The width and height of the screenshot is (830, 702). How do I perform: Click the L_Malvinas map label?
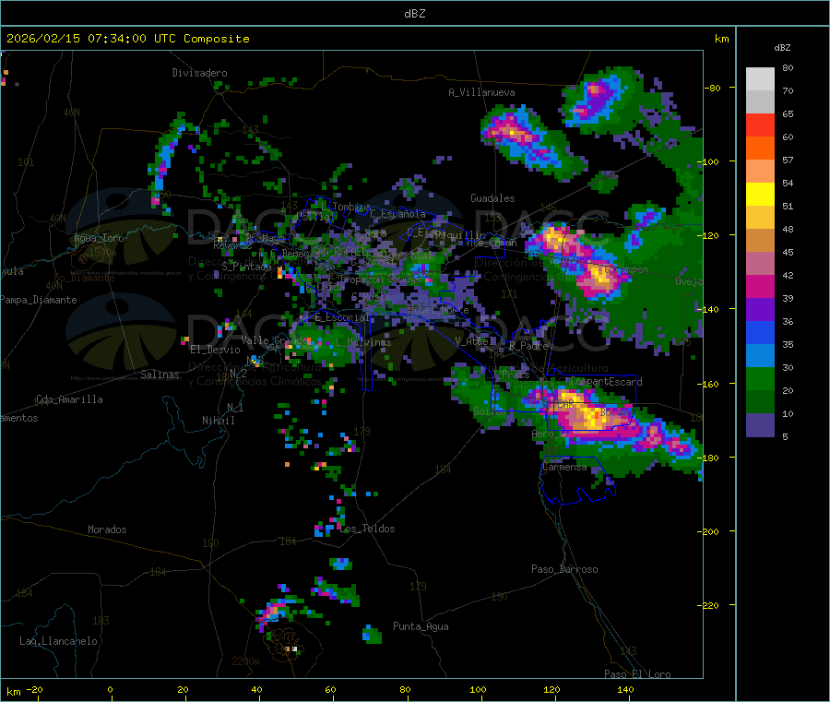(363, 342)
